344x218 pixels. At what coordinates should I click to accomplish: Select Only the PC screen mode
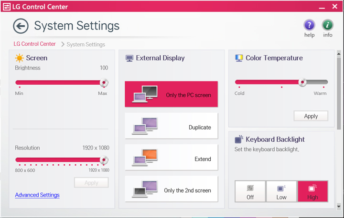pyautogui.click(x=172, y=94)
